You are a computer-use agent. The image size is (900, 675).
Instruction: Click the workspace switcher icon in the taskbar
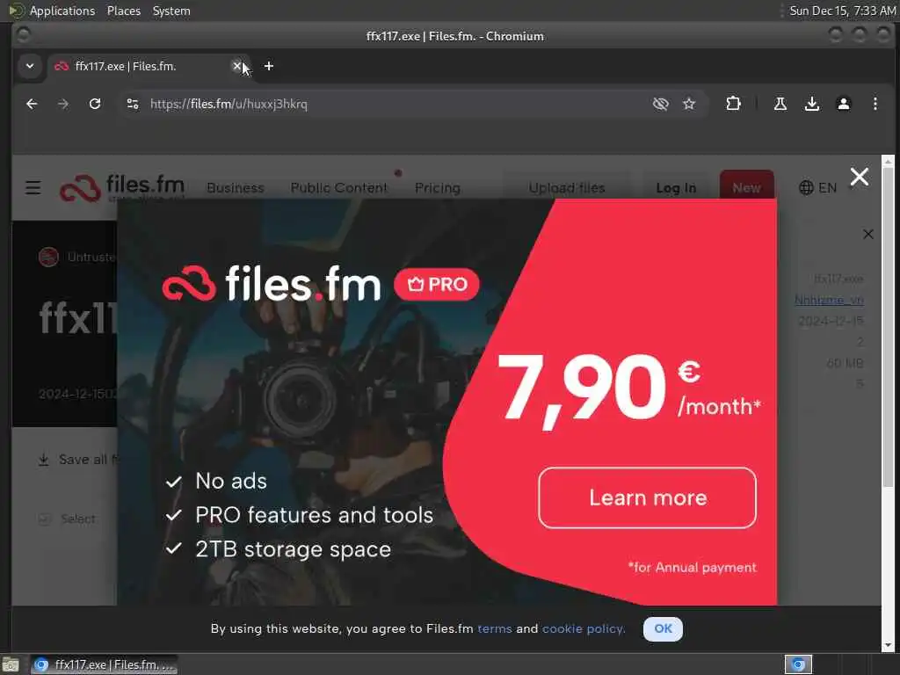coord(798,664)
